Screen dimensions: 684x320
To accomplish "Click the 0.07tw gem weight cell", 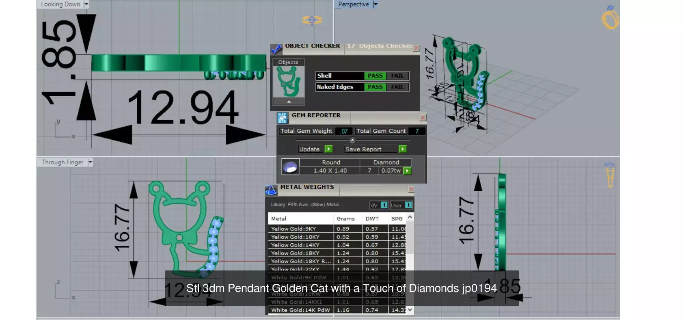I will pyautogui.click(x=391, y=171).
